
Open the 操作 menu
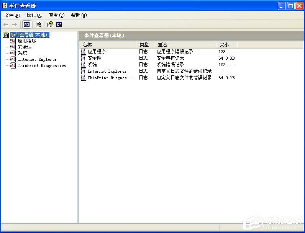[x=34, y=15]
